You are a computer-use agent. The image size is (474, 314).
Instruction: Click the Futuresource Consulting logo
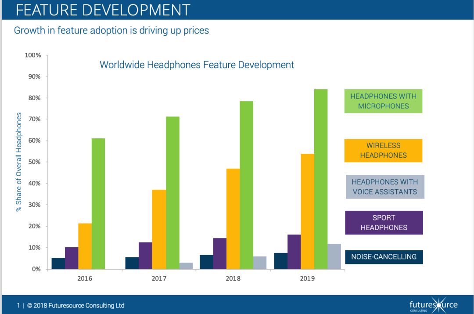(x=433, y=305)
